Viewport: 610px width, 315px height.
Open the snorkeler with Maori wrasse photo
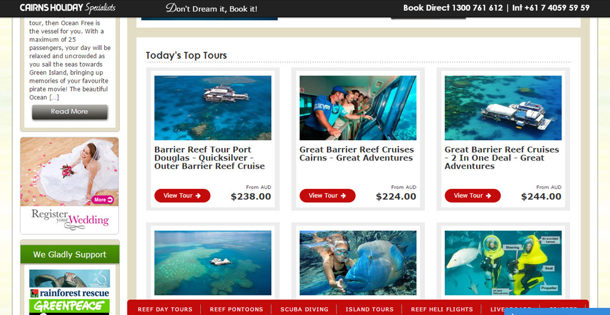pyautogui.click(x=358, y=263)
